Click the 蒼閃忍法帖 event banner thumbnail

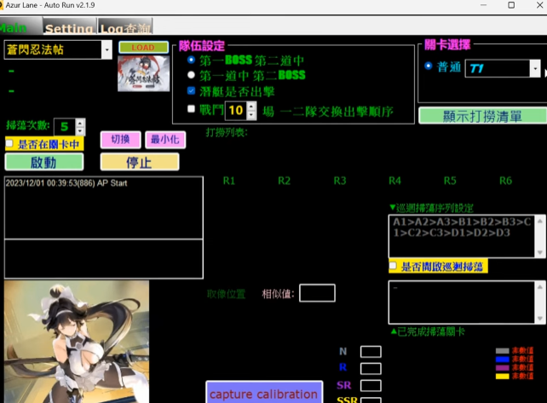tap(144, 73)
